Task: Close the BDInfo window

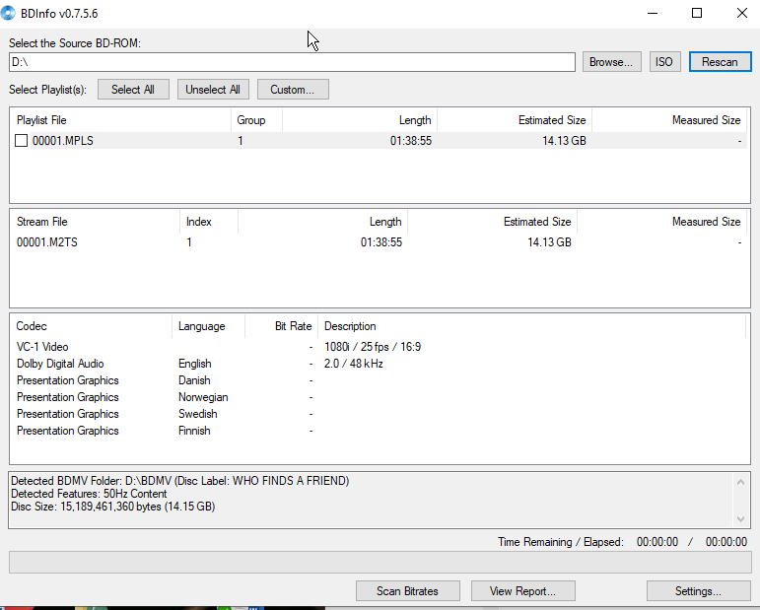Action: tap(741, 13)
